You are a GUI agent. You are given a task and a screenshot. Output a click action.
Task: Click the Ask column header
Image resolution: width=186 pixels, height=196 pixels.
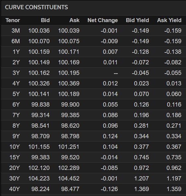(x=74, y=20)
